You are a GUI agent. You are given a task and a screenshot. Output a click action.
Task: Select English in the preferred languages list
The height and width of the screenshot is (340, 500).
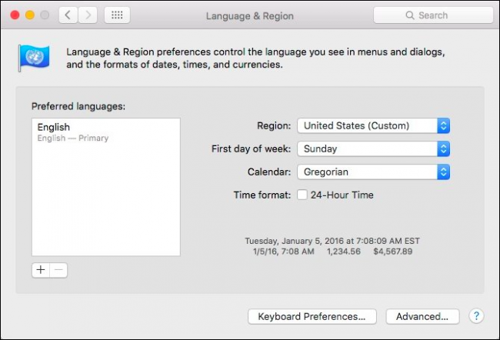tap(106, 132)
